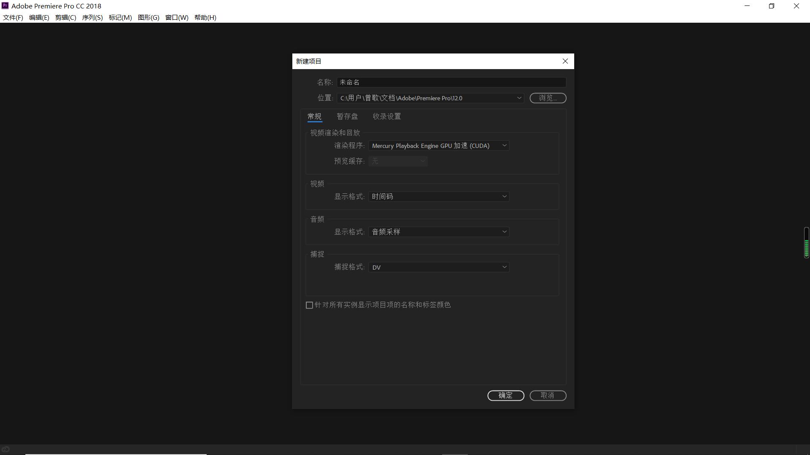This screenshot has width=810, height=455.
Task: Open the 渲染程序 renderer dropdown
Action: [x=439, y=146]
